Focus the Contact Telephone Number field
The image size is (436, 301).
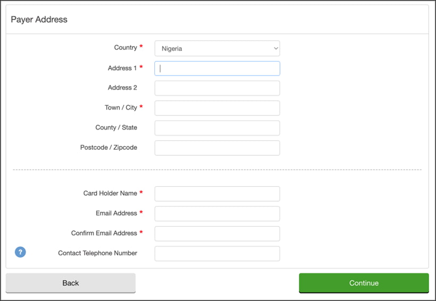pos(217,254)
